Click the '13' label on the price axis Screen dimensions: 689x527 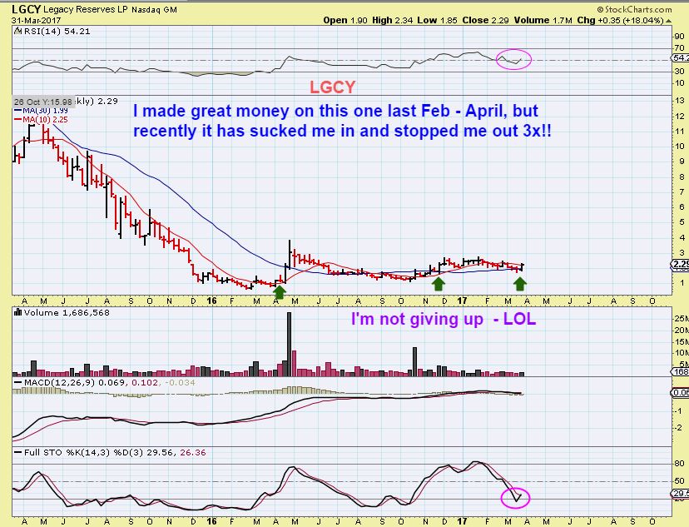pos(680,101)
